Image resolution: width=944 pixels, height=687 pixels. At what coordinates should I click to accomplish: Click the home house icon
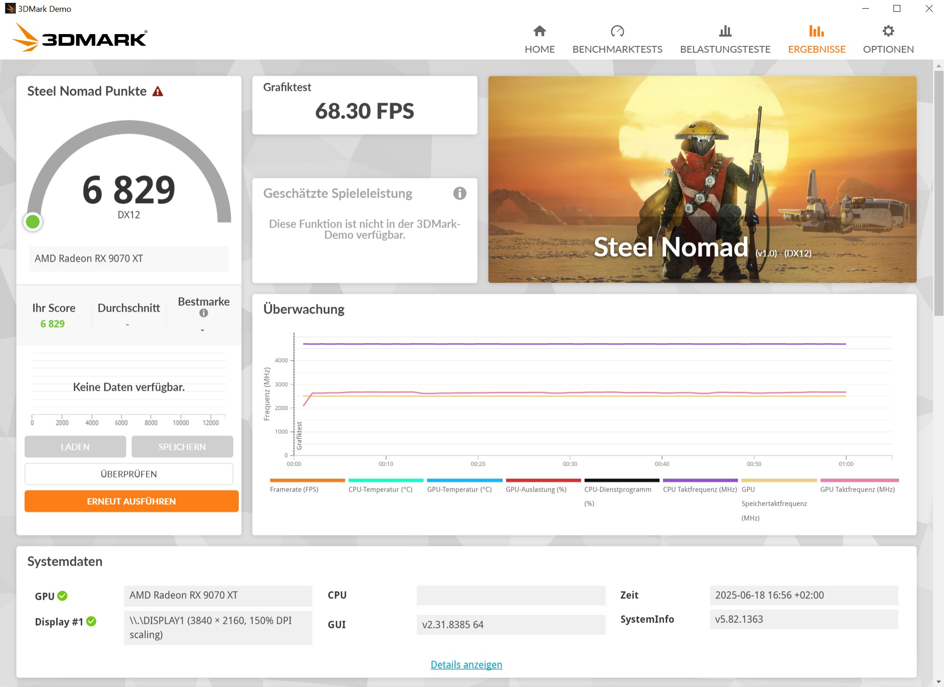click(539, 31)
